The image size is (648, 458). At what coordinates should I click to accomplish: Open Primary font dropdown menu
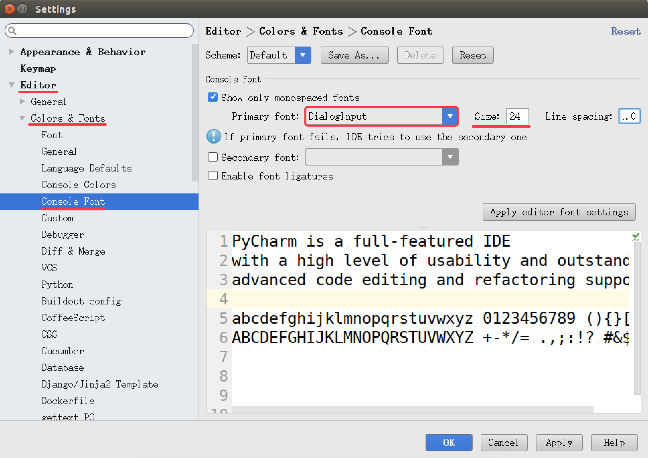(x=450, y=117)
